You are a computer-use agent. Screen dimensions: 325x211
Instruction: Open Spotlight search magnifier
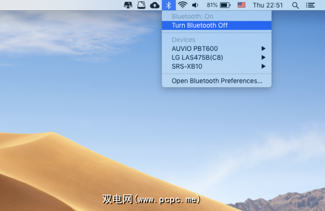pos(295,5)
